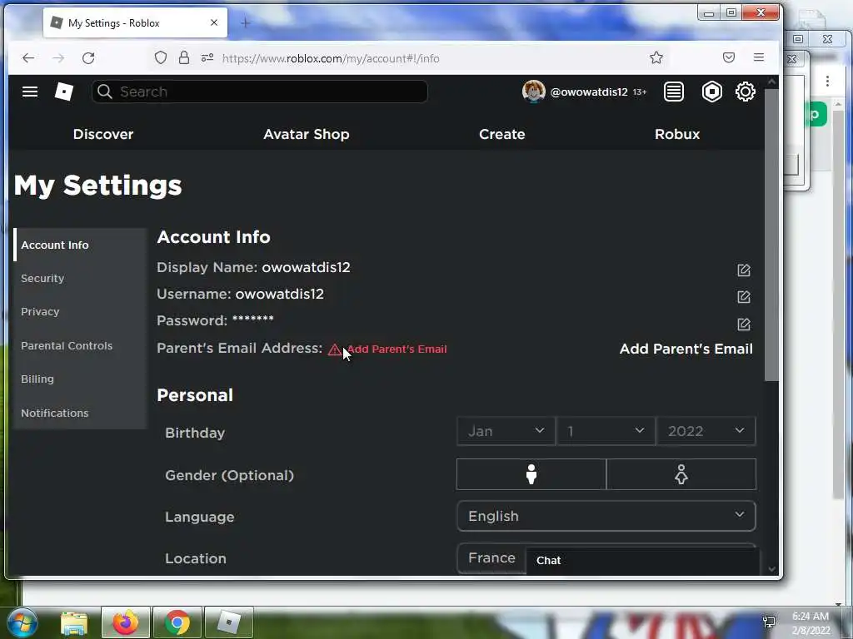The height and width of the screenshot is (639, 853).
Task: Click the Roblox logo icon
Action: [64, 92]
